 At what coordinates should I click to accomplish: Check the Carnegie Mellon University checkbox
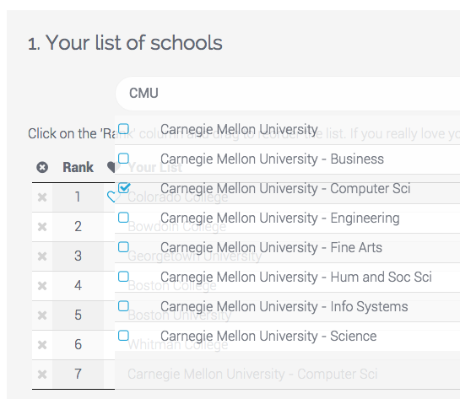click(x=123, y=129)
